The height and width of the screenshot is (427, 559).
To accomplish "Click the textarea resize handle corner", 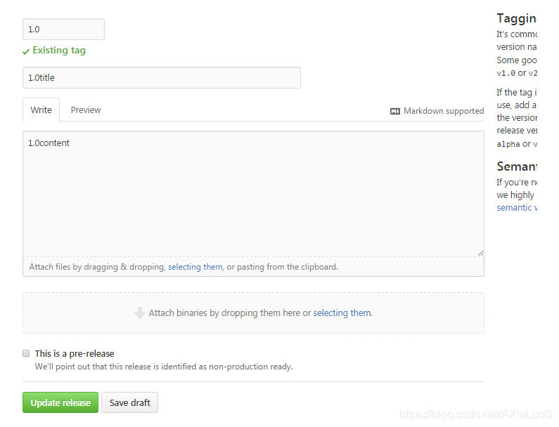I will [x=480, y=253].
